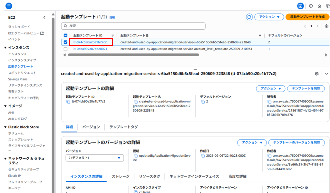
Task: Check the lt-0bba997a87de20021 row checkbox
Action: tap(65, 49)
